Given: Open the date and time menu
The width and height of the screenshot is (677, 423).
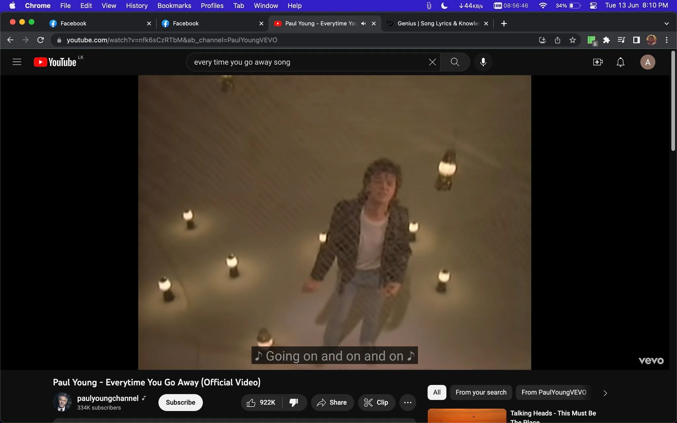Looking at the screenshot, I should coord(636,6).
